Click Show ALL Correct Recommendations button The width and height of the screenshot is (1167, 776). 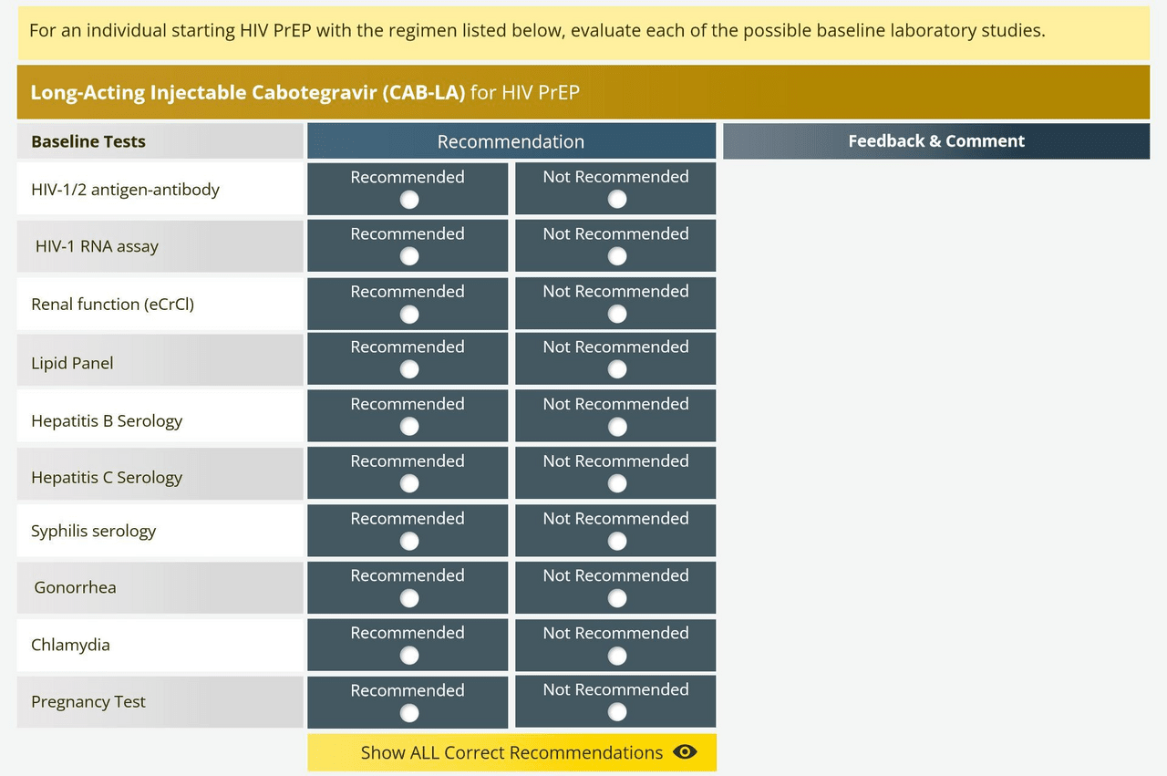tap(511, 752)
